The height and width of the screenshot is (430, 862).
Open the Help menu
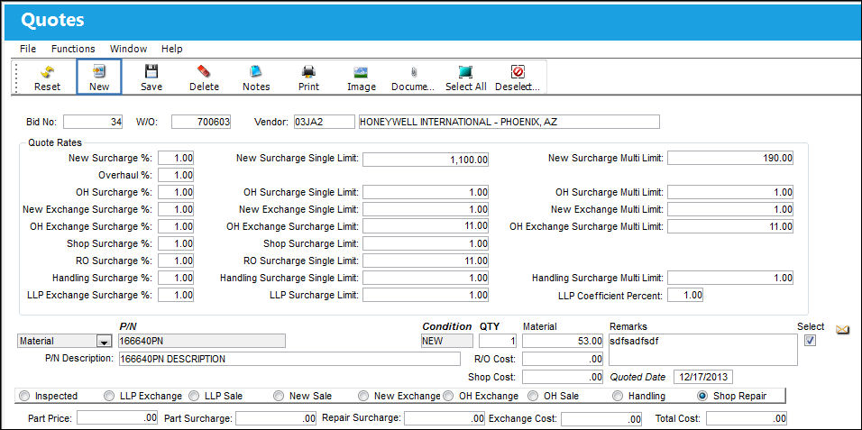click(171, 49)
